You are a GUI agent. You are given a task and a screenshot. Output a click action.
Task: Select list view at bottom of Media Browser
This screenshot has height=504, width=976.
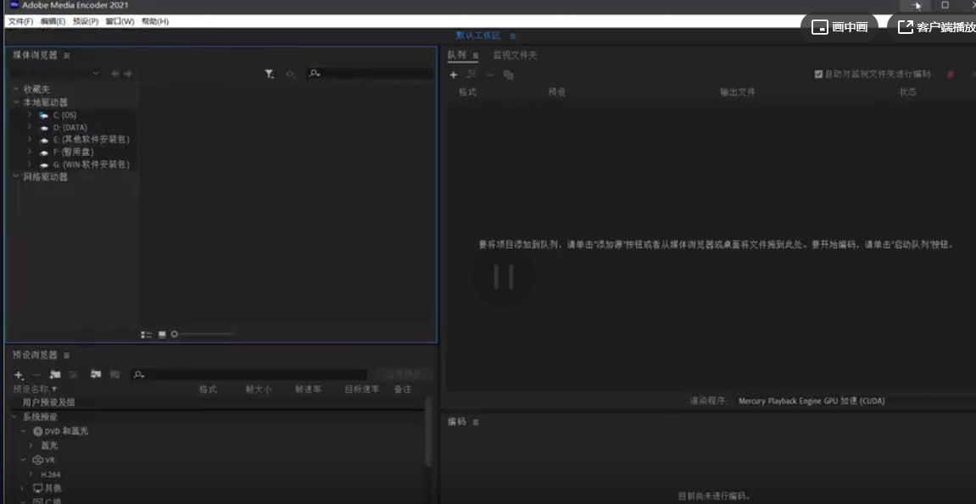pos(144,334)
